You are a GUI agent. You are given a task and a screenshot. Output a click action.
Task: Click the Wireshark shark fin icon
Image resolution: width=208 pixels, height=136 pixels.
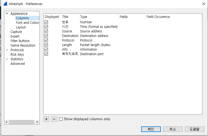pos(5,4)
